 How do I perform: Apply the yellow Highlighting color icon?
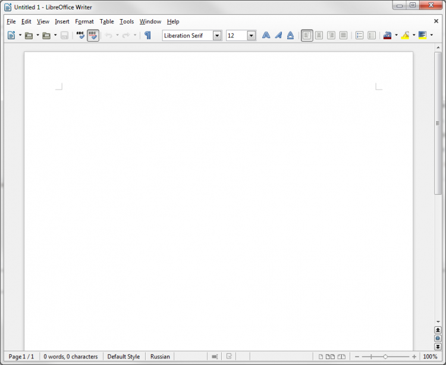click(405, 35)
